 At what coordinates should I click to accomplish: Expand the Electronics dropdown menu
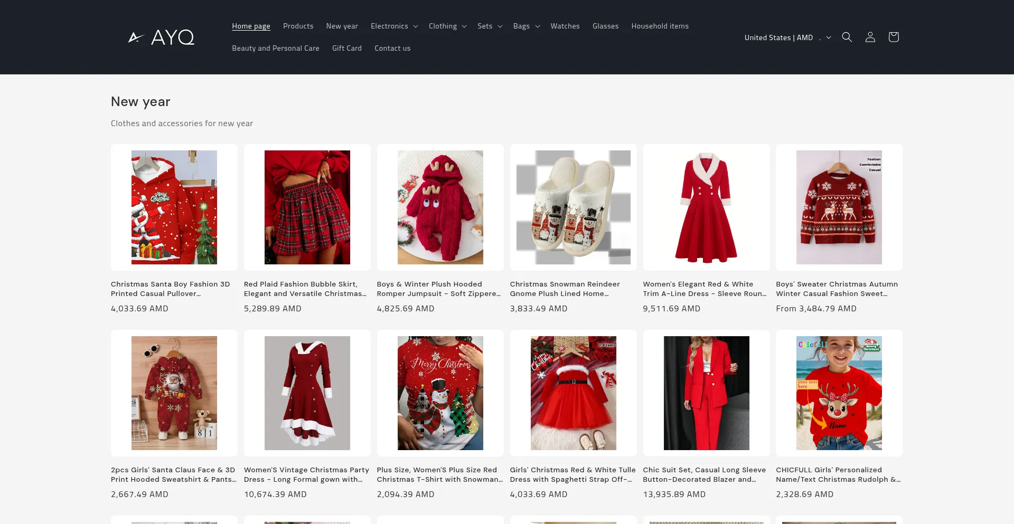pos(394,26)
